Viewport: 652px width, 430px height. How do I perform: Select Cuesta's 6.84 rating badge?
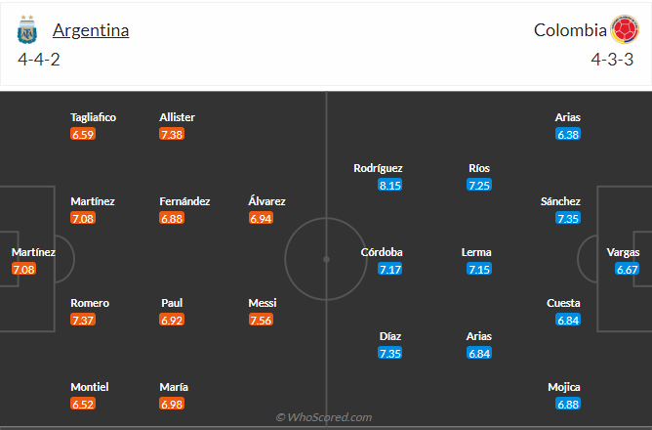[568, 320]
